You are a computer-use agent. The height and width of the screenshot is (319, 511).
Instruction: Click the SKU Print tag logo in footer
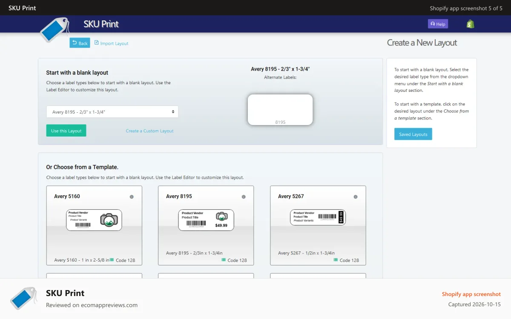tap(23, 298)
